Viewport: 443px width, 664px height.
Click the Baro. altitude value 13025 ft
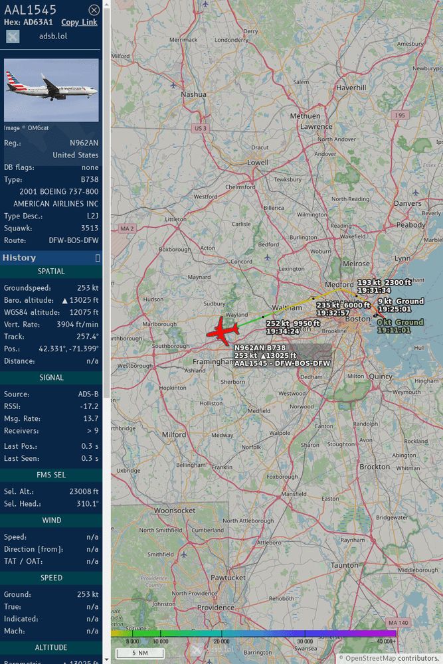[80, 300]
